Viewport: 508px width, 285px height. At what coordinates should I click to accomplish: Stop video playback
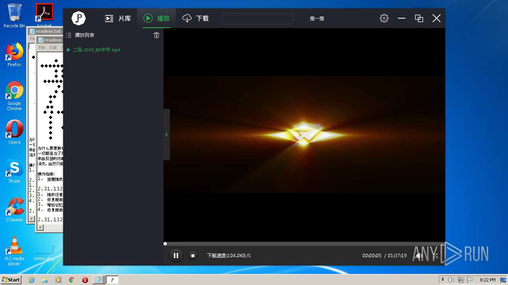pos(193,256)
